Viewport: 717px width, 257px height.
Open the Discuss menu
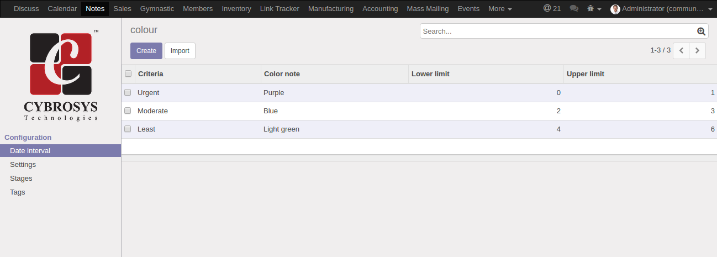click(27, 9)
